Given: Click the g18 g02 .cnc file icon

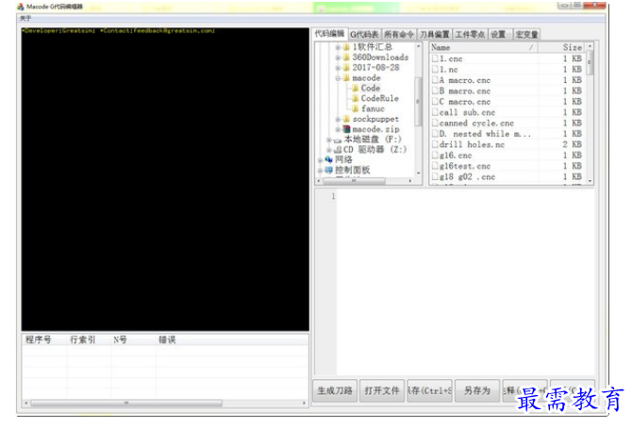Looking at the screenshot, I should click(435, 176).
